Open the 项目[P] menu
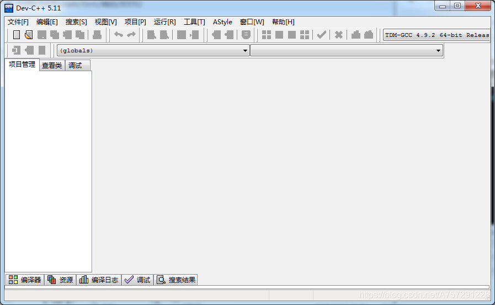 coord(135,22)
